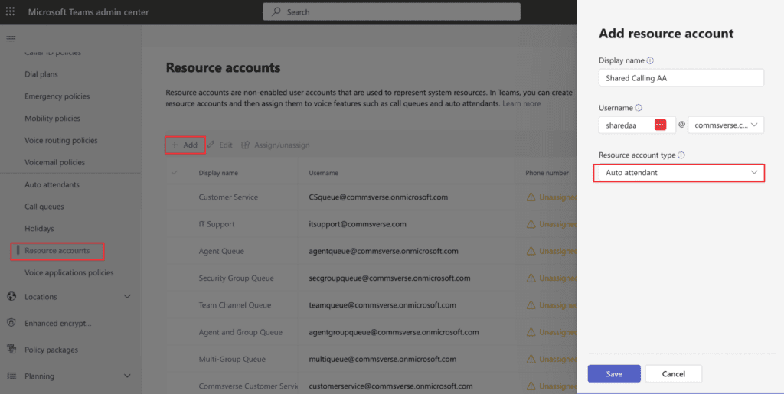The height and width of the screenshot is (394, 784).
Task: Click username customerservice@commsverse.onmicrosoft.com
Action: tap(390, 386)
